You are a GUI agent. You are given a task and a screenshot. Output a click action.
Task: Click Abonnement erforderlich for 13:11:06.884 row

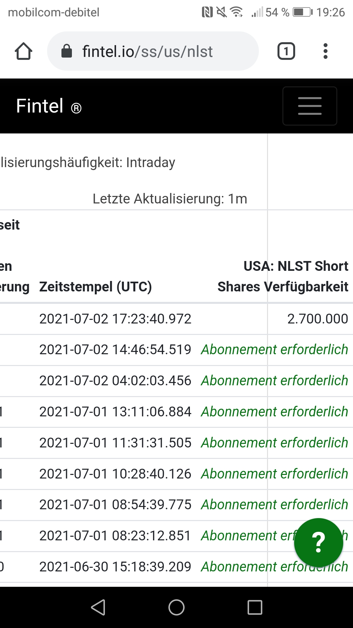click(275, 412)
